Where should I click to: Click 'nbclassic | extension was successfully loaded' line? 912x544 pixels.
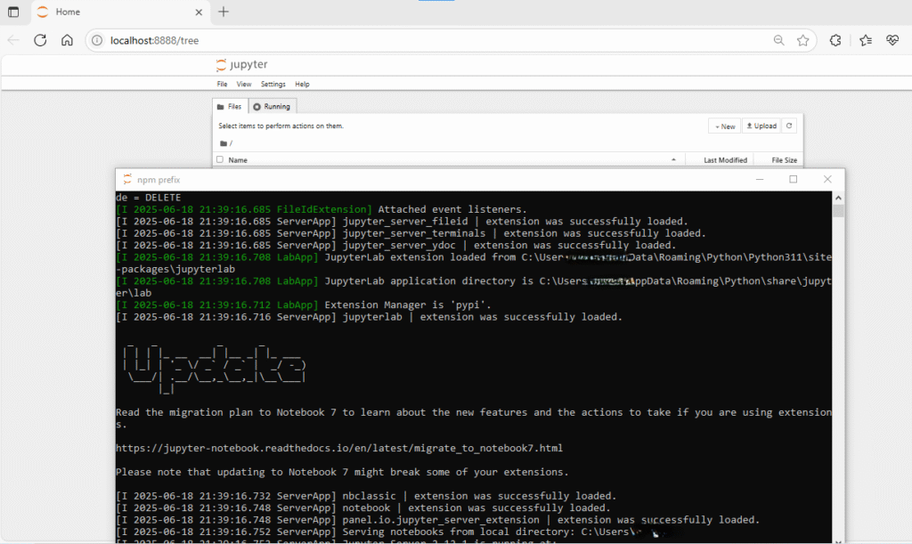366,496
